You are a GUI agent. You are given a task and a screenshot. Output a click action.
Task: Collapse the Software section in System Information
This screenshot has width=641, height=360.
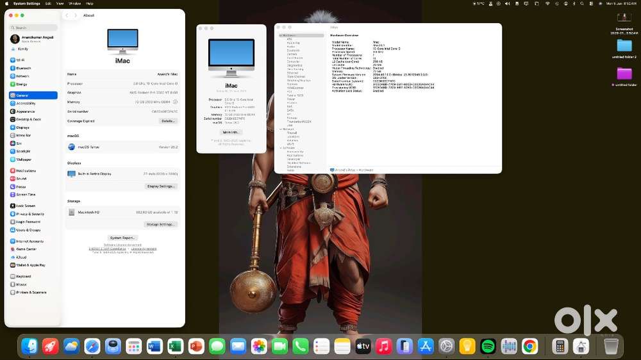[x=280, y=148]
